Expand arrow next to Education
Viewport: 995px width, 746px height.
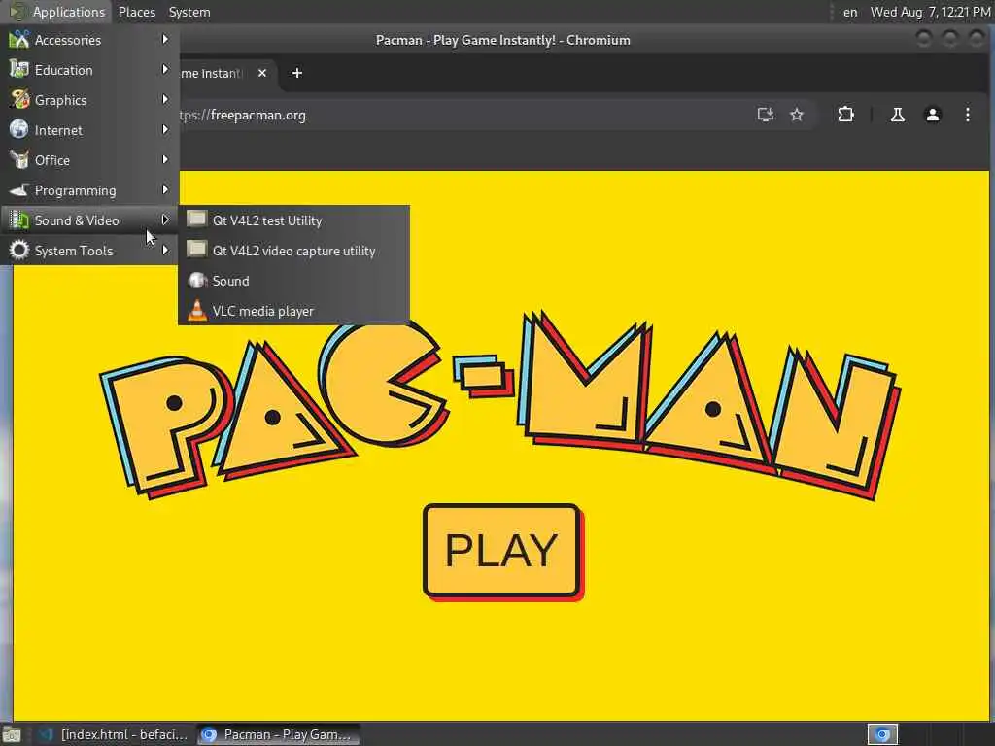pyautogui.click(x=165, y=69)
